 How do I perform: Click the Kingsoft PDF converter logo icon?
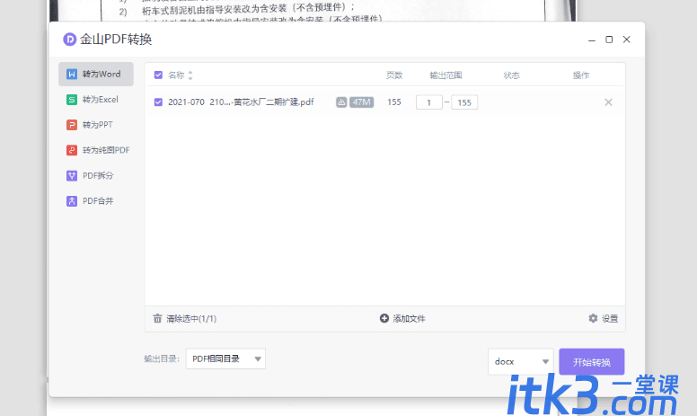coord(70,40)
